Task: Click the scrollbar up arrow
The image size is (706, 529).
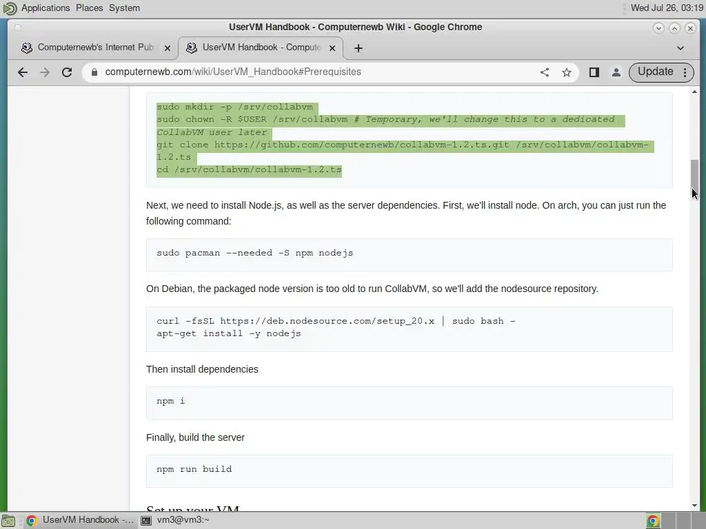Action: [x=695, y=92]
